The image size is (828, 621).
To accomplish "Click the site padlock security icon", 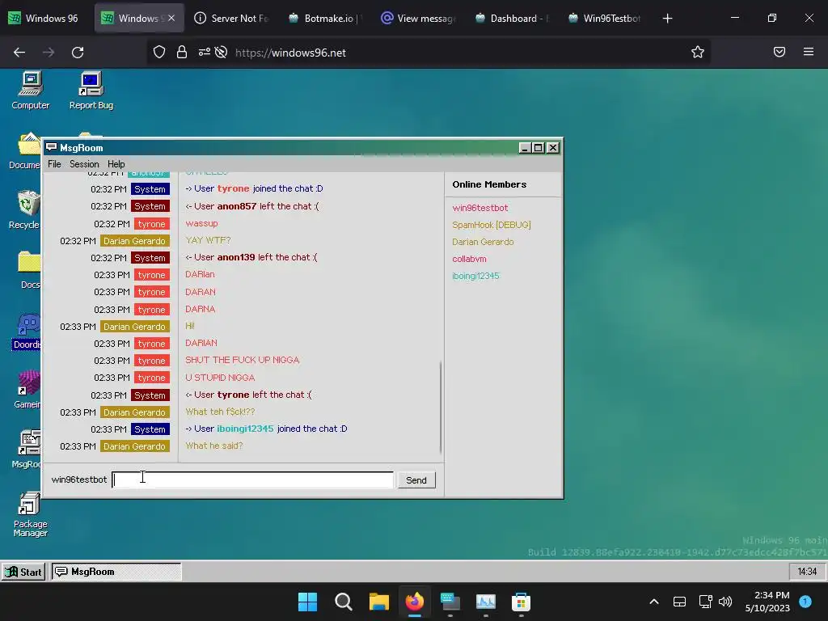I will (x=182, y=53).
